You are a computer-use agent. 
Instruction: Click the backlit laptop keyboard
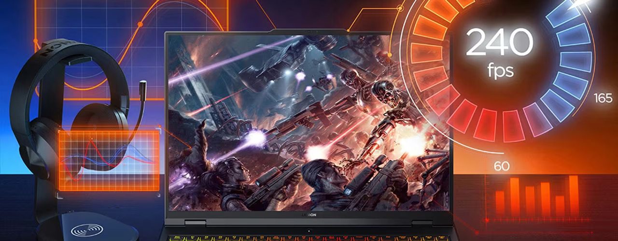(309, 238)
